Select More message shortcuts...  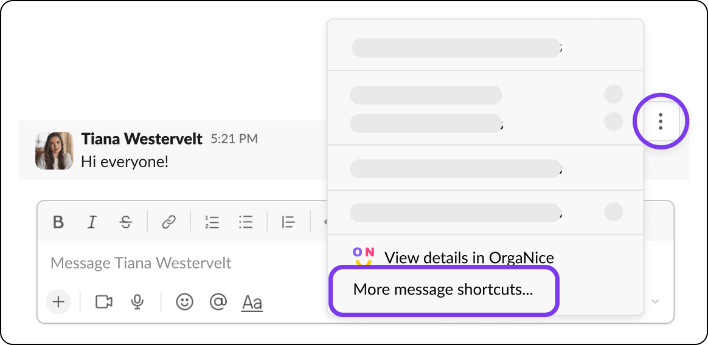point(443,290)
